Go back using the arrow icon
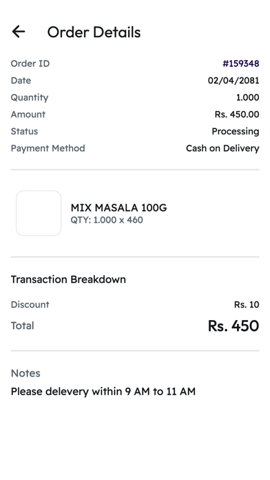This screenshot has height=480, width=270. (19, 32)
